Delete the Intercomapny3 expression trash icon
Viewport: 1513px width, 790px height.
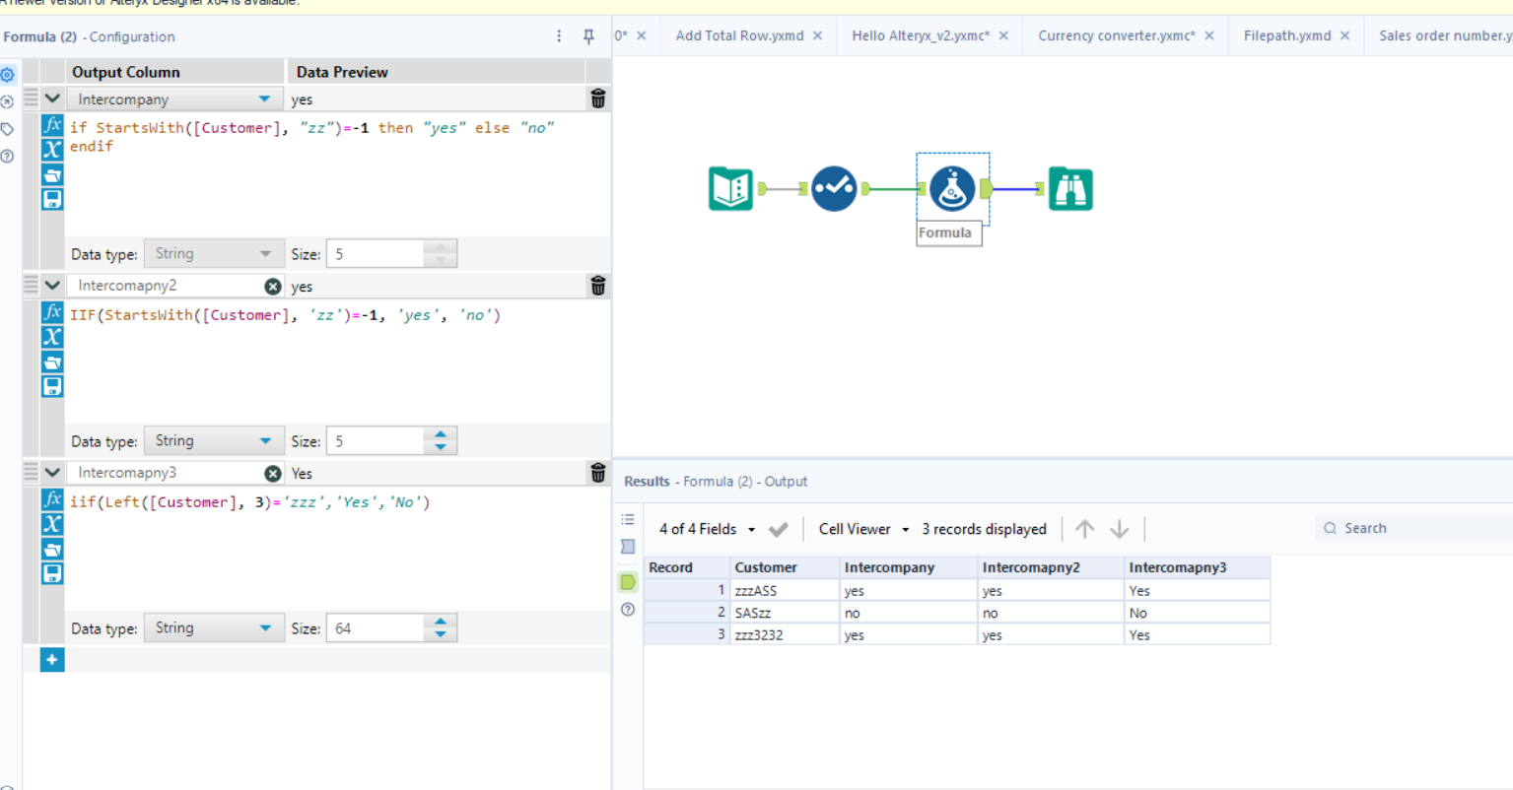(x=597, y=473)
